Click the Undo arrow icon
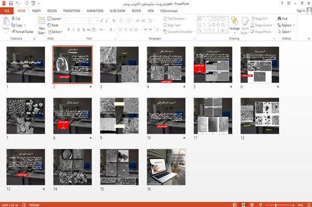312x207 pixels. tap(17, 3)
